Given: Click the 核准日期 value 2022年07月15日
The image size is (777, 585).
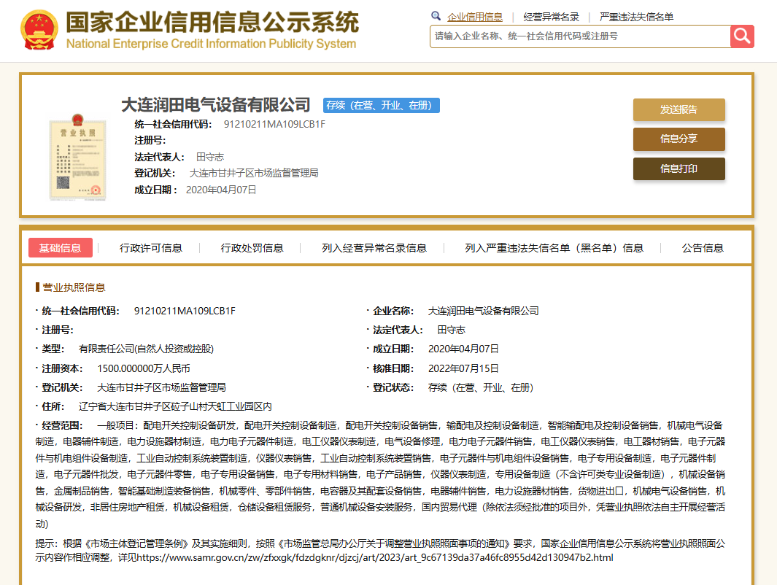Looking at the screenshot, I should (x=463, y=368).
